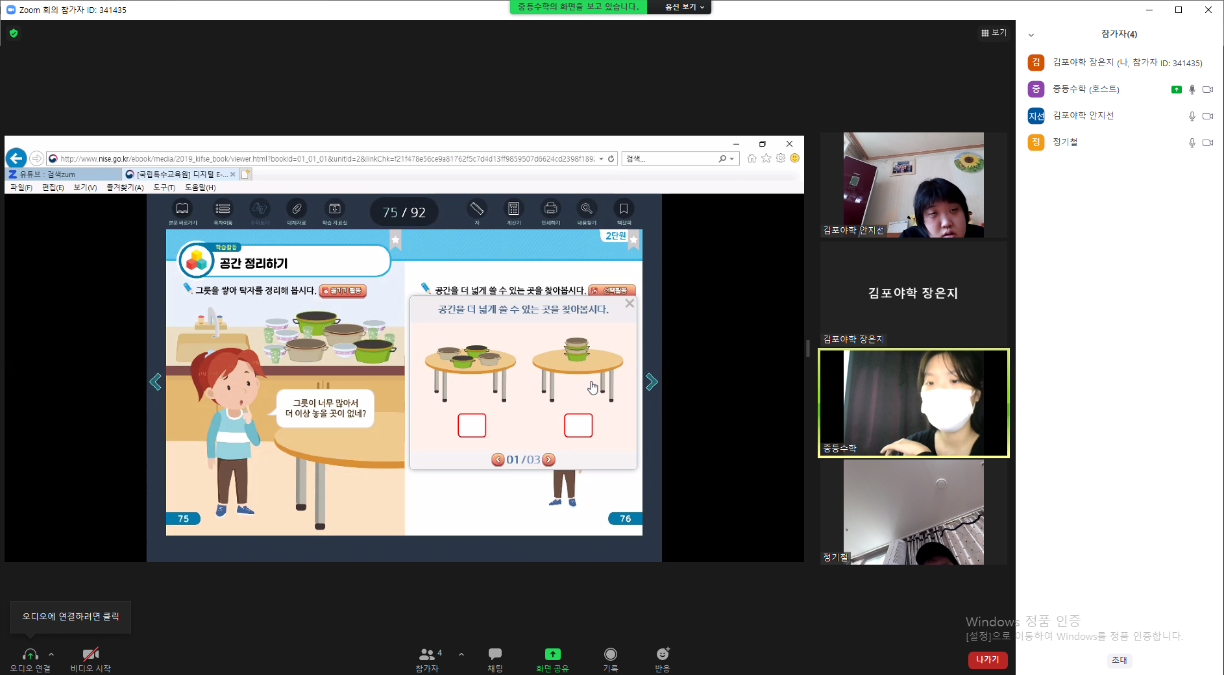Click the red leave meeting button
This screenshot has width=1224, height=675.
[x=988, y=659]
